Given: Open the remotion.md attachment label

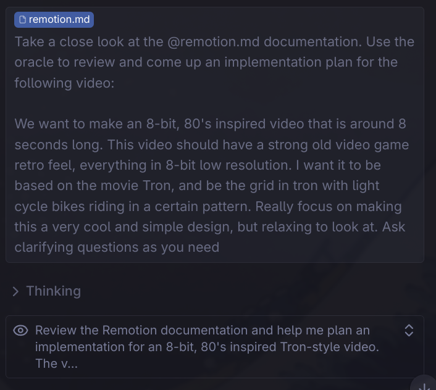Looking at the screenshot, I should tap(59, 20).
